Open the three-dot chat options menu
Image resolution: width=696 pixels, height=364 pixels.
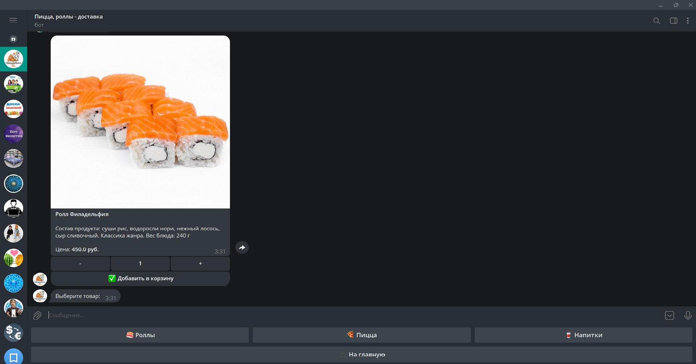(x=688, y=21)
